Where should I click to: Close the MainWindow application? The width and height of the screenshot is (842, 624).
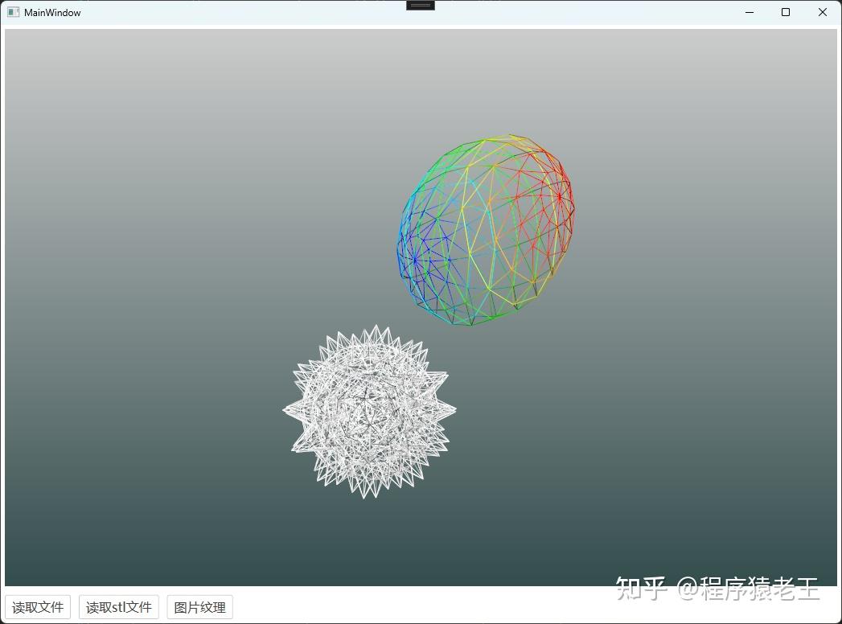[822, 12]
